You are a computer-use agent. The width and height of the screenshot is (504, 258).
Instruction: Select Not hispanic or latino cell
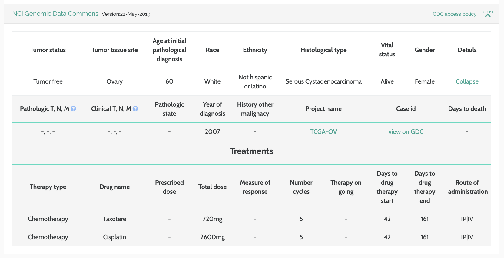[255, 82]
